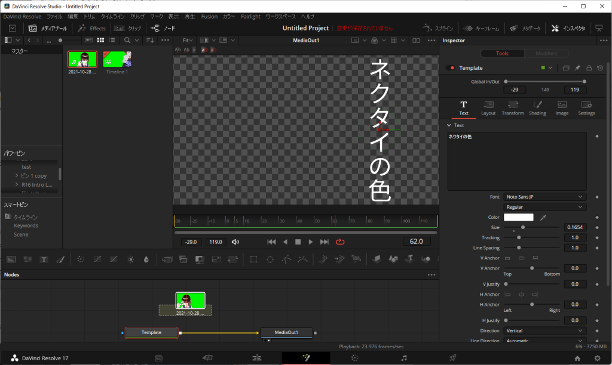Image resolution: width=612 pixels, height=365 pixels.
Task: Open the Fusion menu
Action: point(209,16)
